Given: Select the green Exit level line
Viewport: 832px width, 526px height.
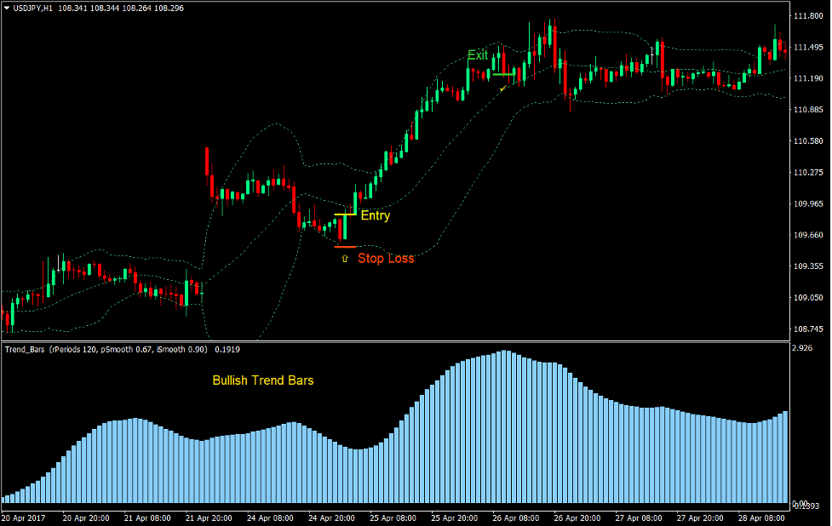Looking at the screenshot, I should [x=502, y=74].
